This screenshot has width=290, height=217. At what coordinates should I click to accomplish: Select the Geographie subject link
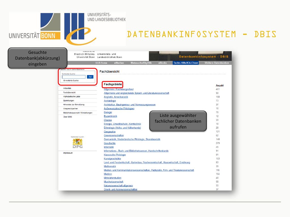pos(110,132)
